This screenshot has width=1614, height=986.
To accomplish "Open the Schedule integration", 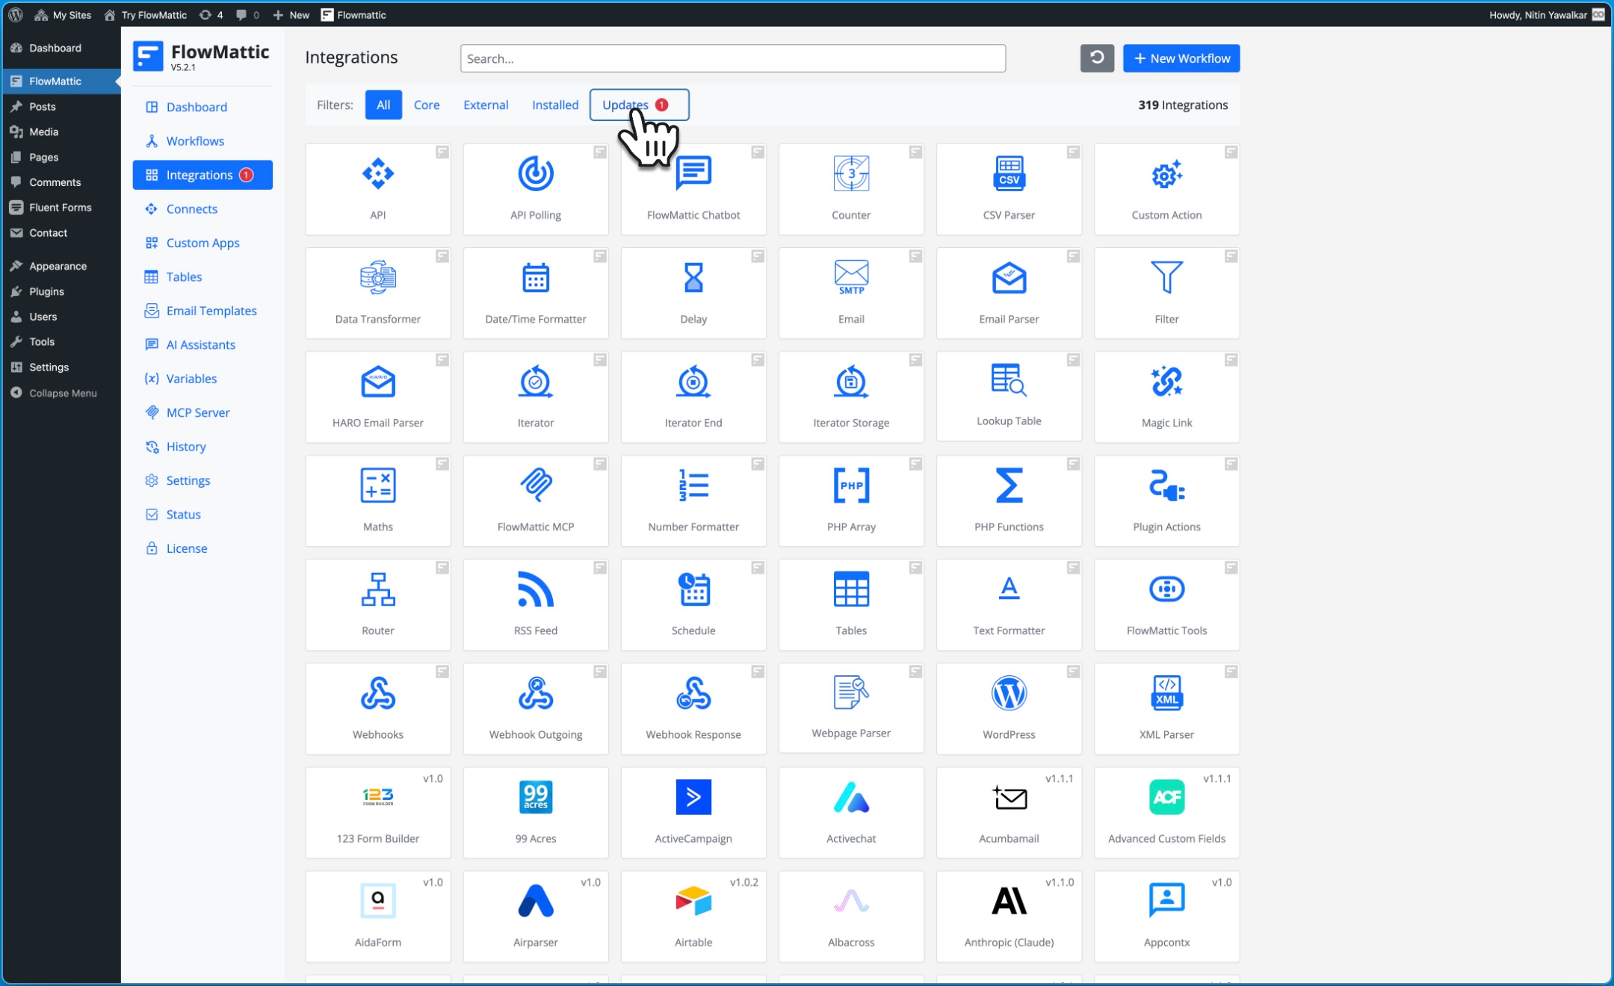I will coord(693,604).
